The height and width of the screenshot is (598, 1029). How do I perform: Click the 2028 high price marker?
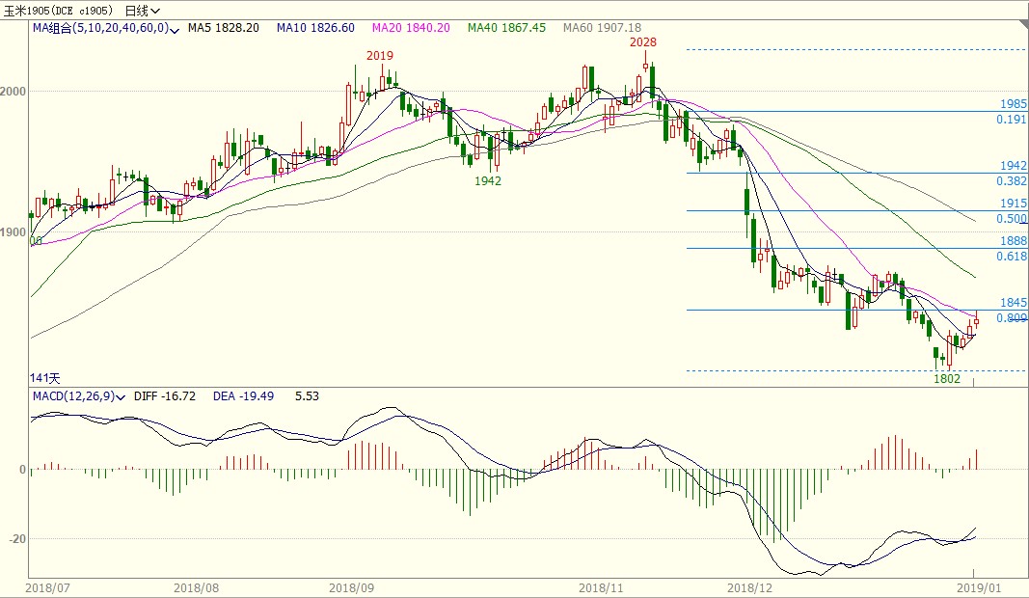click(643, 42)
